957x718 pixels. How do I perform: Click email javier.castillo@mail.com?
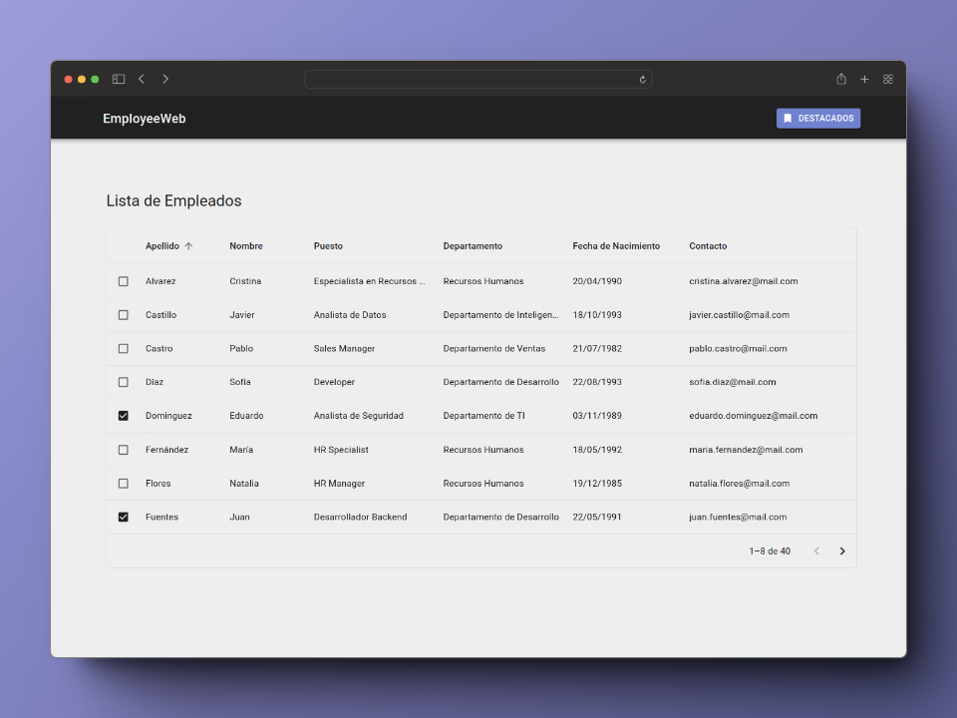coord(739,315)
